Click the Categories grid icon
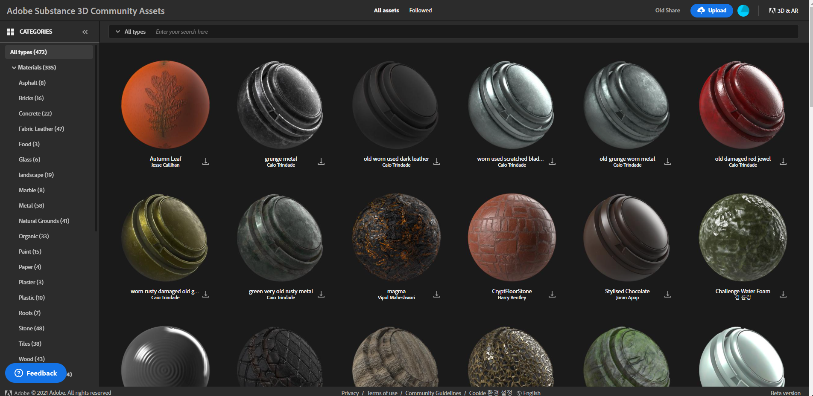Image resolution: width=813 pixels, height=396 pixels. [11, 32]
